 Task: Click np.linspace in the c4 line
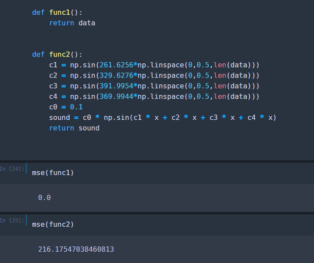click(x=160, y=97)
